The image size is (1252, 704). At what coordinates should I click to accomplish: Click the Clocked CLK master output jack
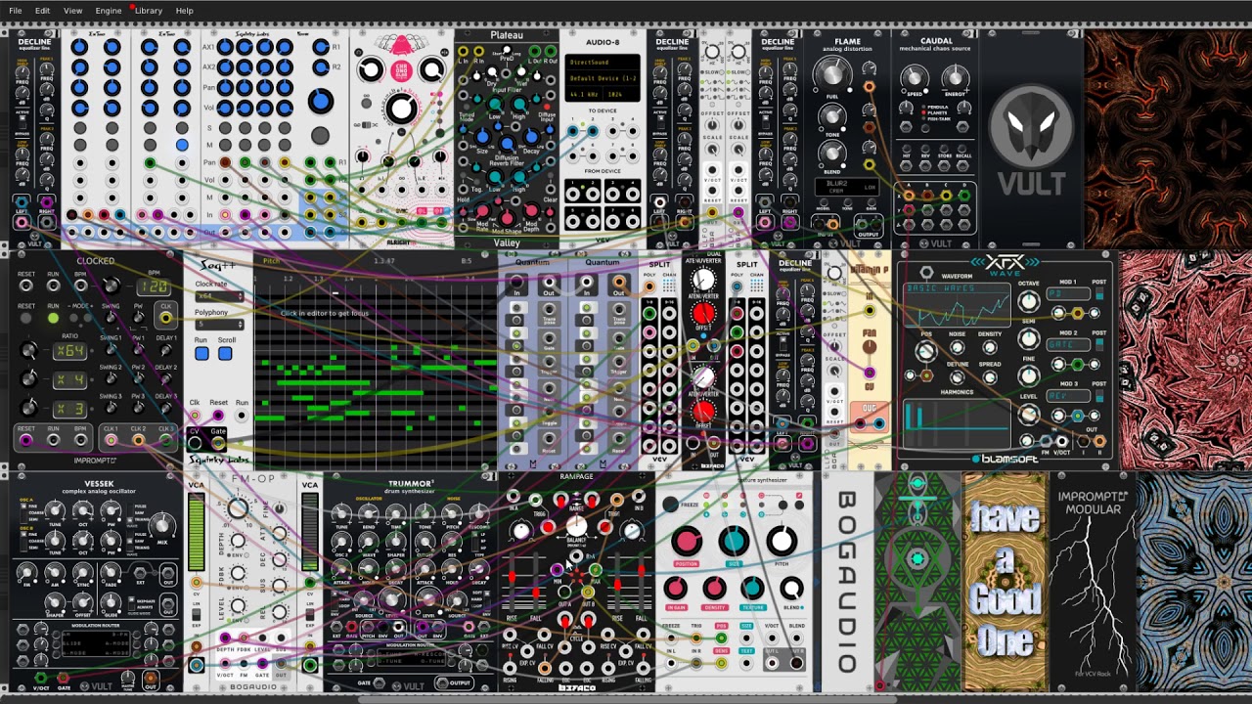[x=165, y=317]
